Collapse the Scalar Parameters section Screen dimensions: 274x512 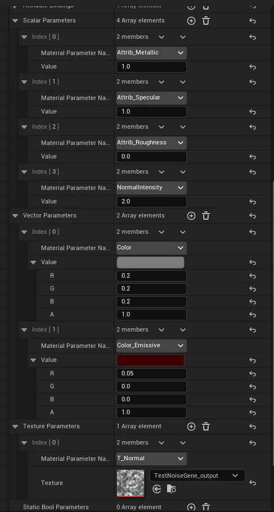click(15, 21)
